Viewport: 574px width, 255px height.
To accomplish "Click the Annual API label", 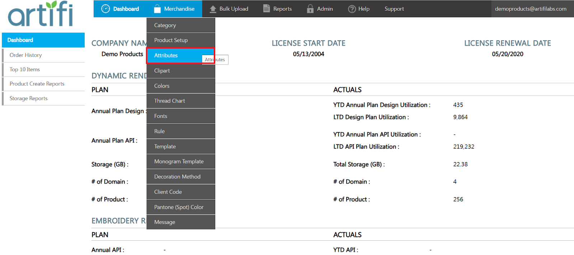I will pyautogui.click(x=108, y=250).
